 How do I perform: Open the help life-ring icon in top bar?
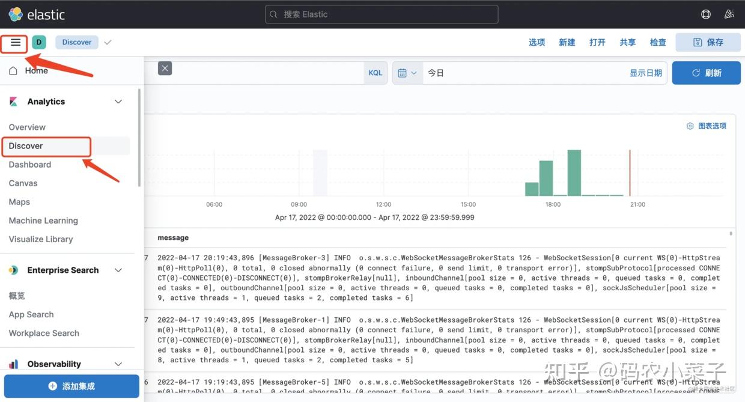pyautogui.click(x=705, y=14)
